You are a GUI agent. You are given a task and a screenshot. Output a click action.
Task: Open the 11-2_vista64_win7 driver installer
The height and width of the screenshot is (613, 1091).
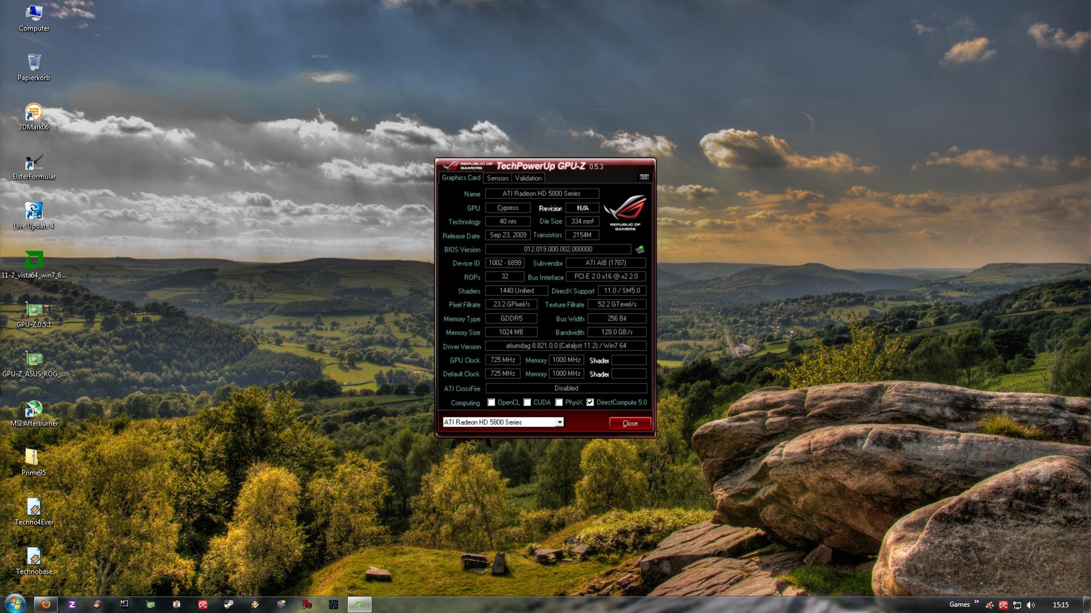tap(34, 265)
